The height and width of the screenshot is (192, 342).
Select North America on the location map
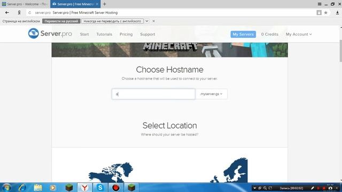pyautogui.click(x=111, y=172)
